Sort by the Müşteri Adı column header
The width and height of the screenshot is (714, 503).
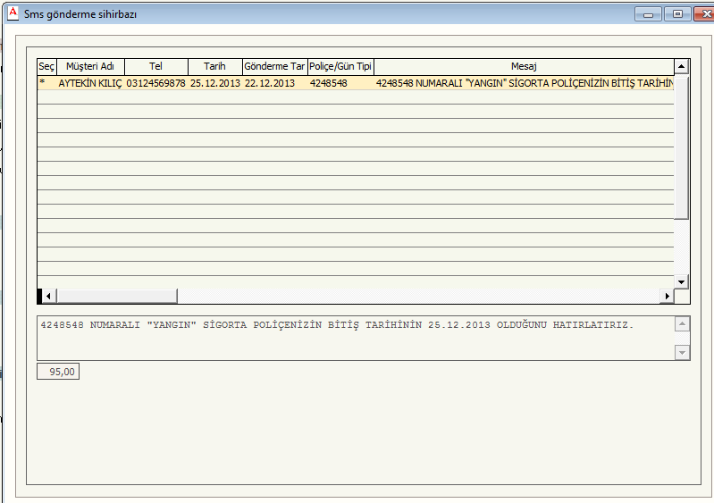(x=90, y=67)
